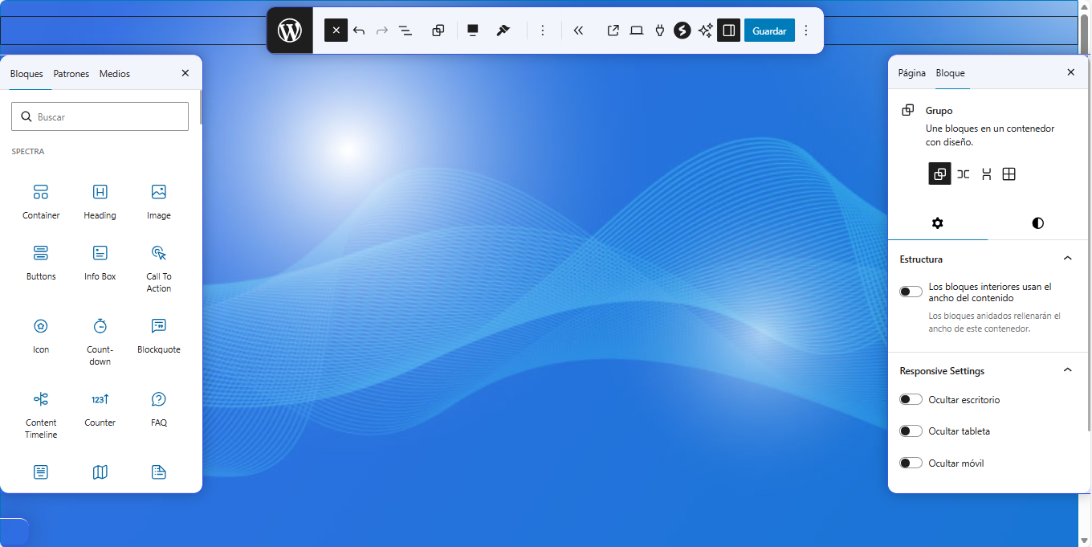
Task: Click the black alignment icon in the toolbar
Action: pos(473,31)
